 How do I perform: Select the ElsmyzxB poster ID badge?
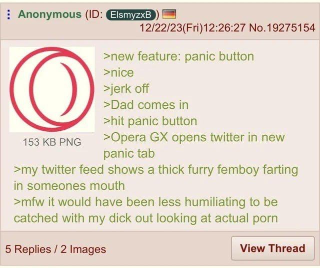pyautogui.click(x=131, y=15)
